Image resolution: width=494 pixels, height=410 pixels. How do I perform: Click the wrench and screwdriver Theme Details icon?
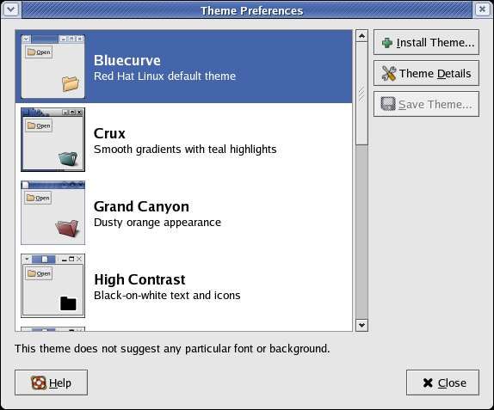tap(389, 73)
